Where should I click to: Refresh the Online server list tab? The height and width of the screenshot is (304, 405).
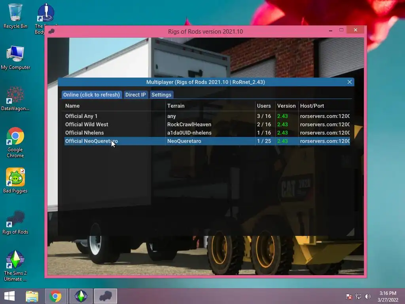91,95
